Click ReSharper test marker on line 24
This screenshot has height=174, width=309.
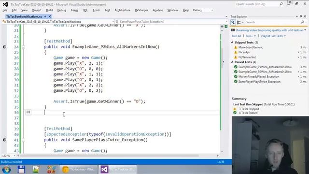4,47
